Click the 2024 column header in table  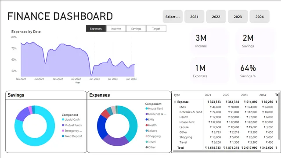point(263,95)
